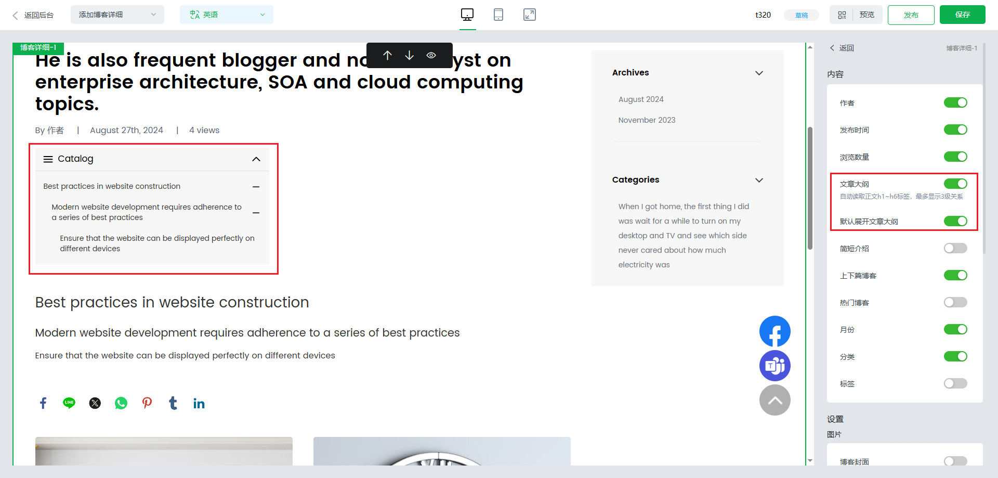This screenshot has height=478, width=998.
Task: Collapse the Archives sidebar section
Action: 759,73
